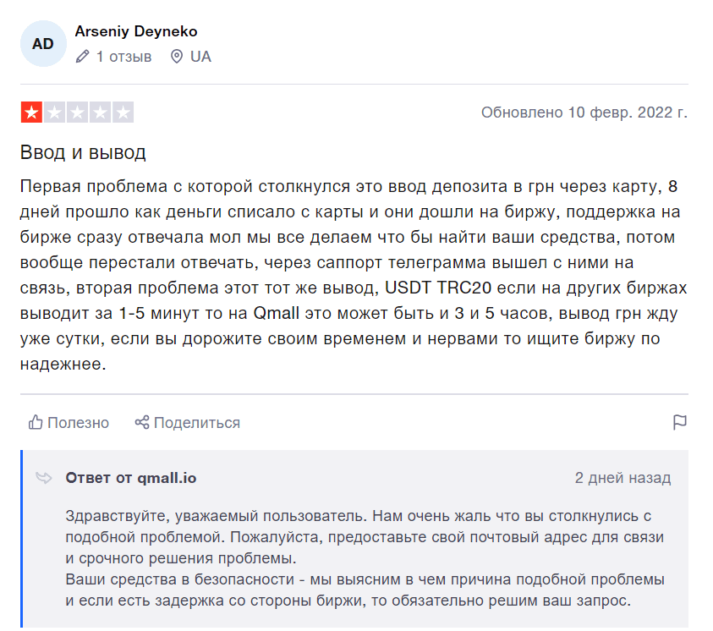Open reviewer name Arseniy Deyneko
Viewport: 713px width, 631px height.
[x=136, y=31]
